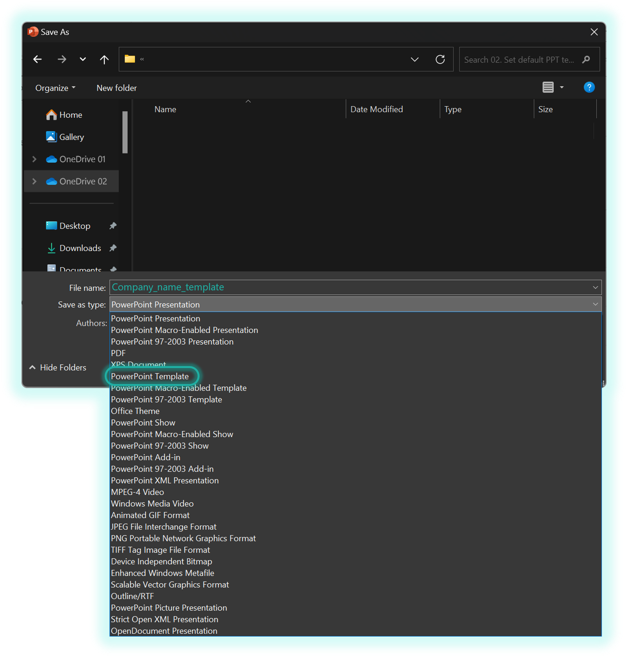This screenshot has height=658, width=628.
Task: Click the PowerPoint icon in title bar
Action: point(33,32)
